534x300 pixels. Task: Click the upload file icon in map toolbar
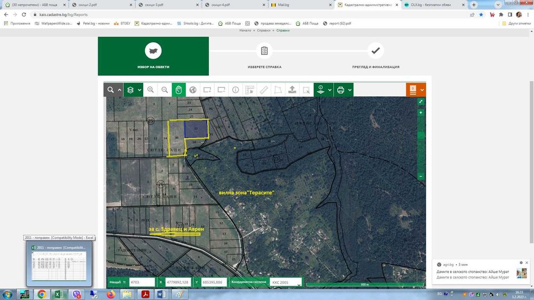pyautogui.click(x=292, y=90)
